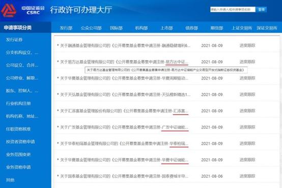The width and height of the screenshot is (282, 188).
Task: Click 进度跟踪 for the 华夏中证储能 row
Action: coord(247,160)
